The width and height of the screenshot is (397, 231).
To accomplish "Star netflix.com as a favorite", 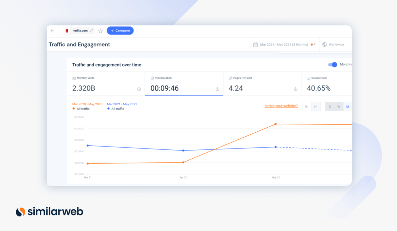I will pyautogui.click(x=100, y=31).
